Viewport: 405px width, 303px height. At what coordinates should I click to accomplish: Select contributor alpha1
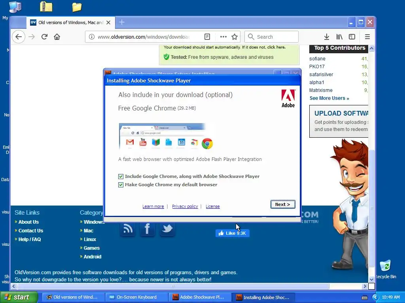point(316,82)
